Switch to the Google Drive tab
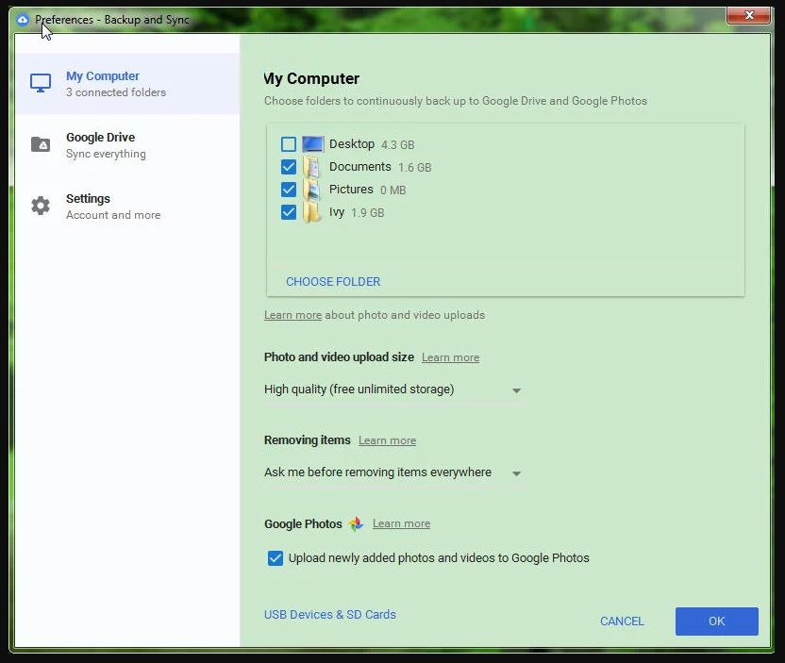Screen dimensions: 785x663 coord(127,145)
